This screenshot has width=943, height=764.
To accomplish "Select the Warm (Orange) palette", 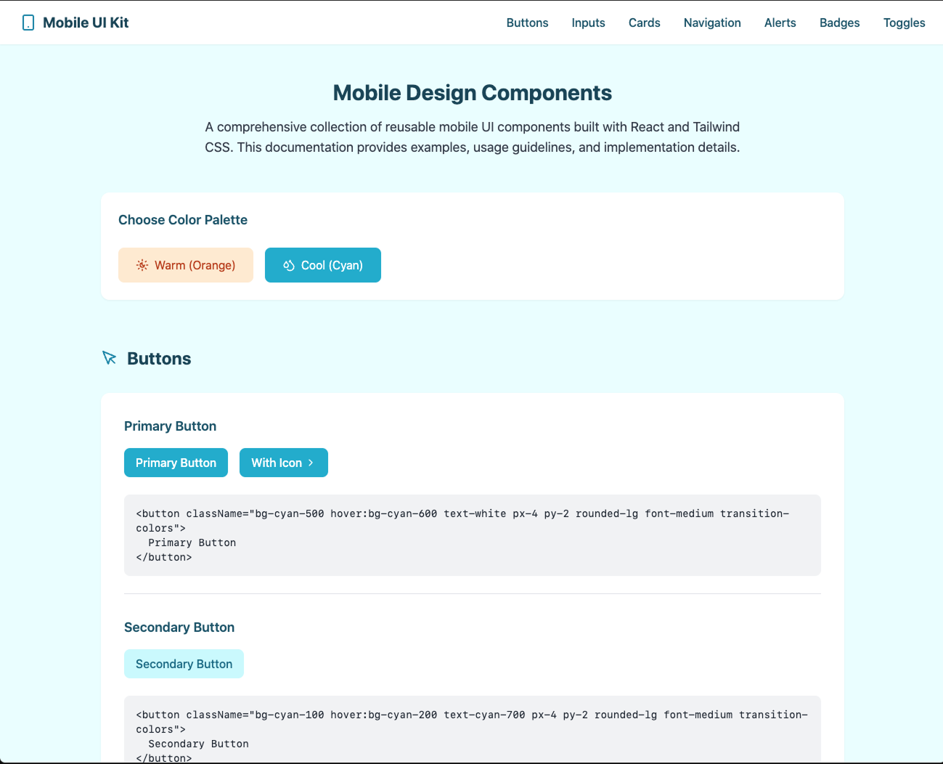I will (x=186, y=265).
